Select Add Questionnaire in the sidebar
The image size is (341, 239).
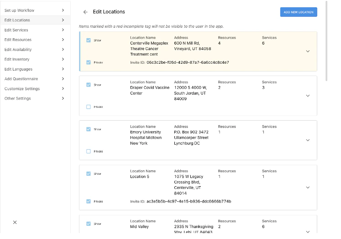35,79
